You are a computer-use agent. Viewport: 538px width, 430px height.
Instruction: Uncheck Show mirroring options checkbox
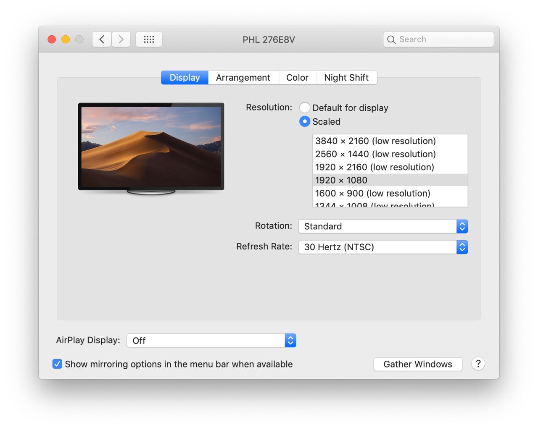click(x=57, y=364)
